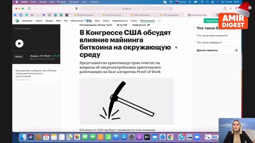Open the Safari menu in the menu bar
Screen dimensions: 255x143
[24, 2]
